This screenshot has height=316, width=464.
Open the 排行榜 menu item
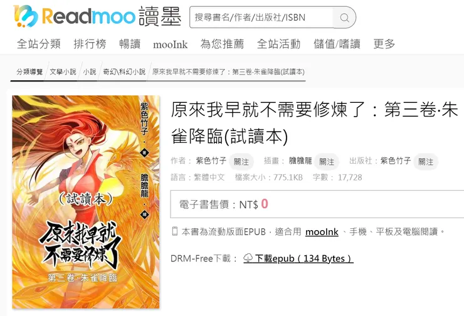coord(90,44)
